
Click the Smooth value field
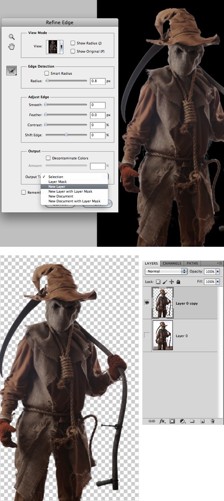(97, 105)
